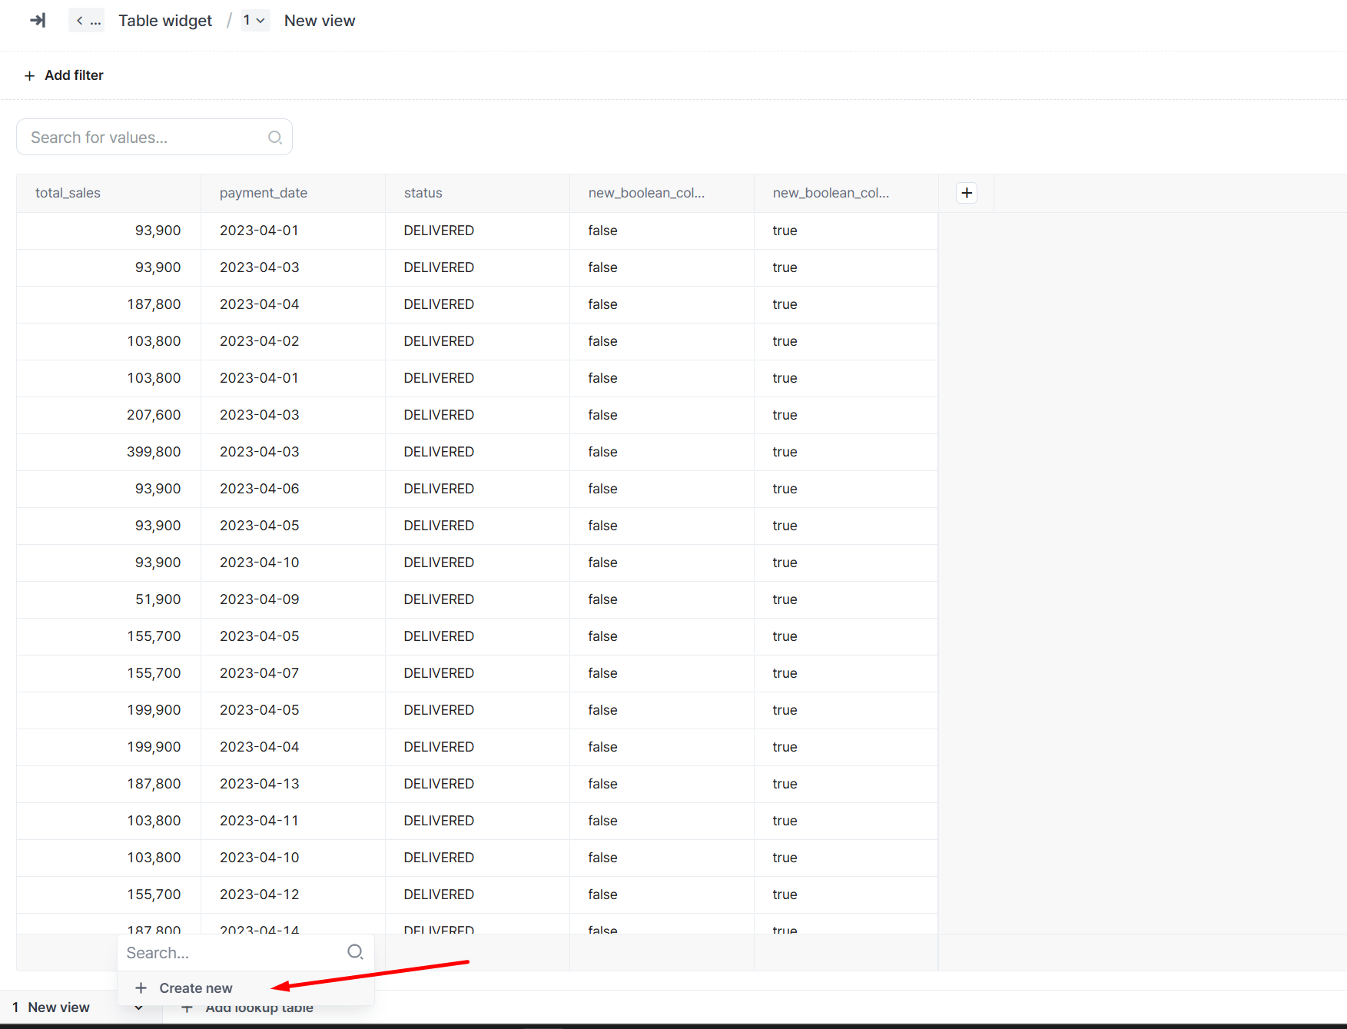This screenshot has width=1347, height=1029.
Task: Click the plus icon beside Create new
Action: 141,988
